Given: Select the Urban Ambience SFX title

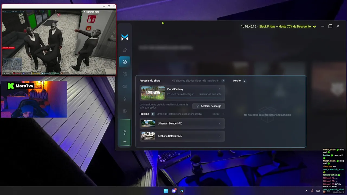Looking at the screenshot, I should pyautogui.click(x=170, y=123).
